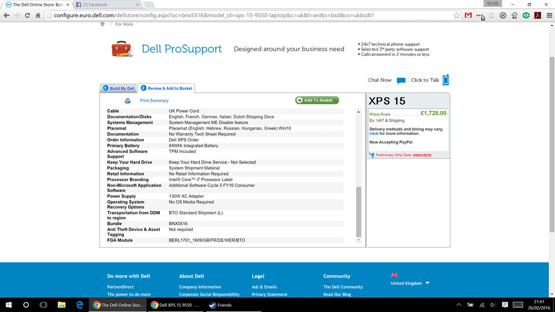Close the Facebook browser tab

137,4
